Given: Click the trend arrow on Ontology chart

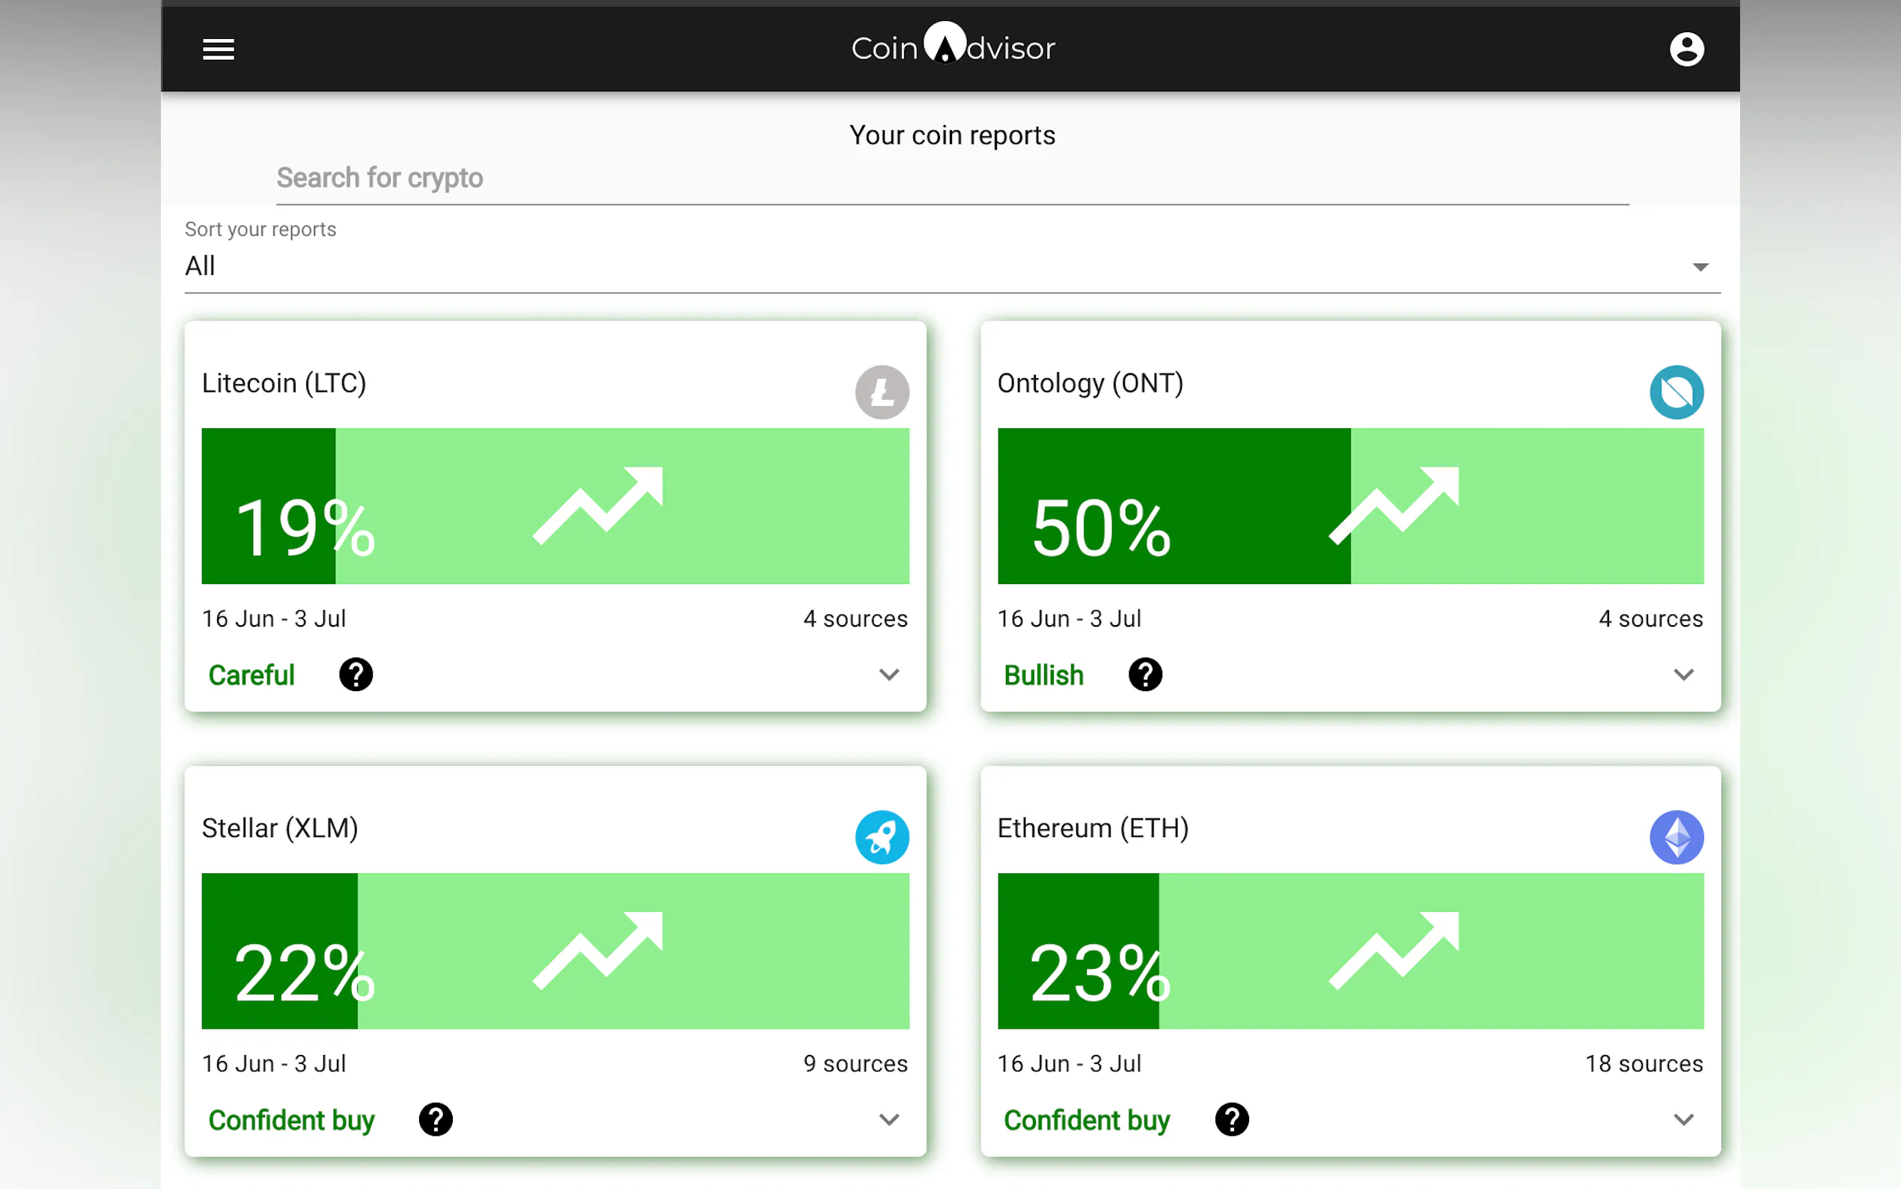Looking at the screenshot, I should [x=1394, y=505].
